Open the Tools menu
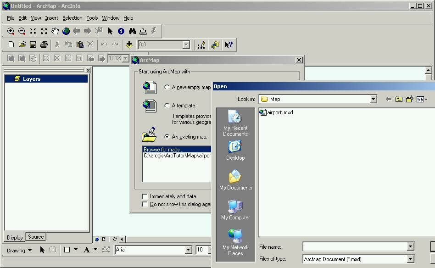Image resolution: width=435 pixels, height=268 pixels. (92, 18)
